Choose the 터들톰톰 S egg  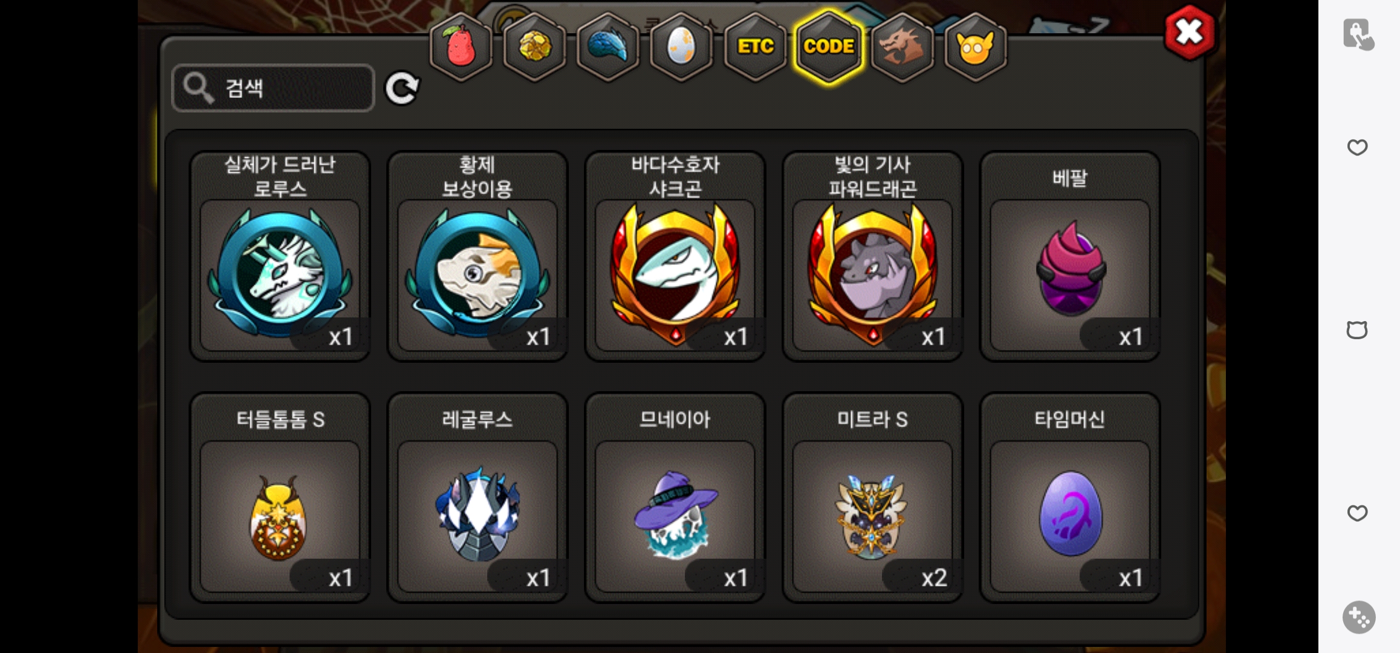click(280, 498)
